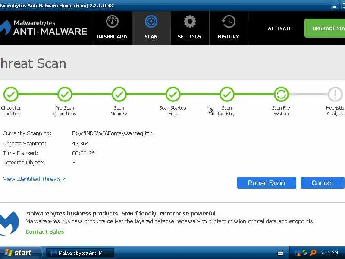Click the Scan Startup Files step checkmark
Screen dimensions: 345x259
[x=173, y=94]
